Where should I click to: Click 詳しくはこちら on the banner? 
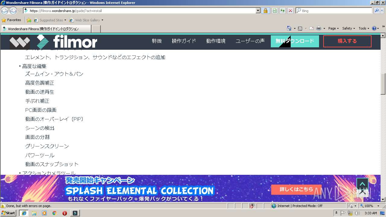pyautogui.click(x=296, y=190)
